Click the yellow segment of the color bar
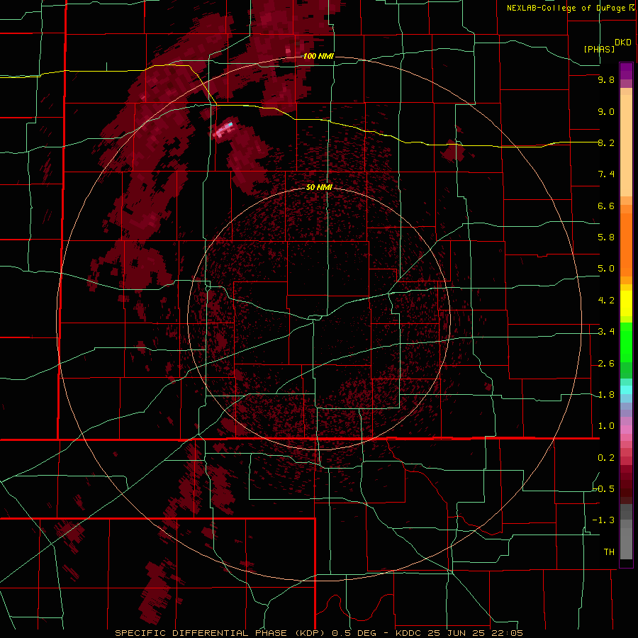638x638 pixels. point(626,303)
